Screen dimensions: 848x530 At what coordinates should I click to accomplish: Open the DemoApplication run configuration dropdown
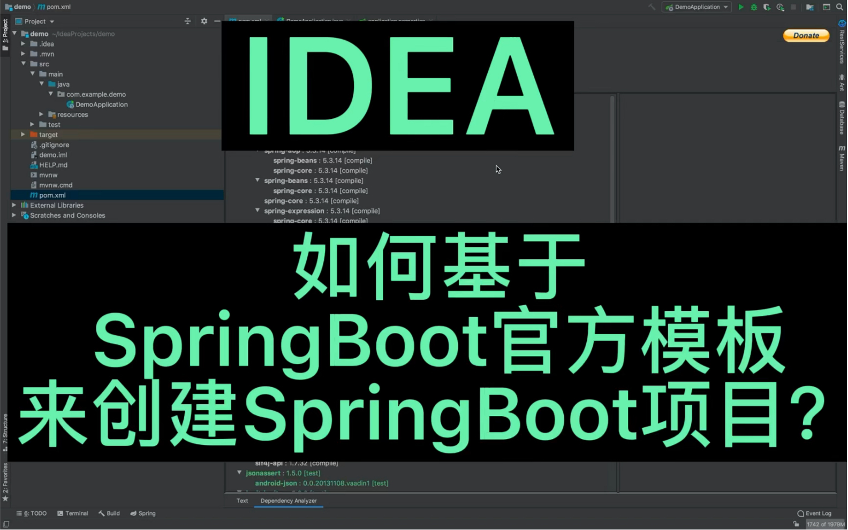tap(697, 7)
